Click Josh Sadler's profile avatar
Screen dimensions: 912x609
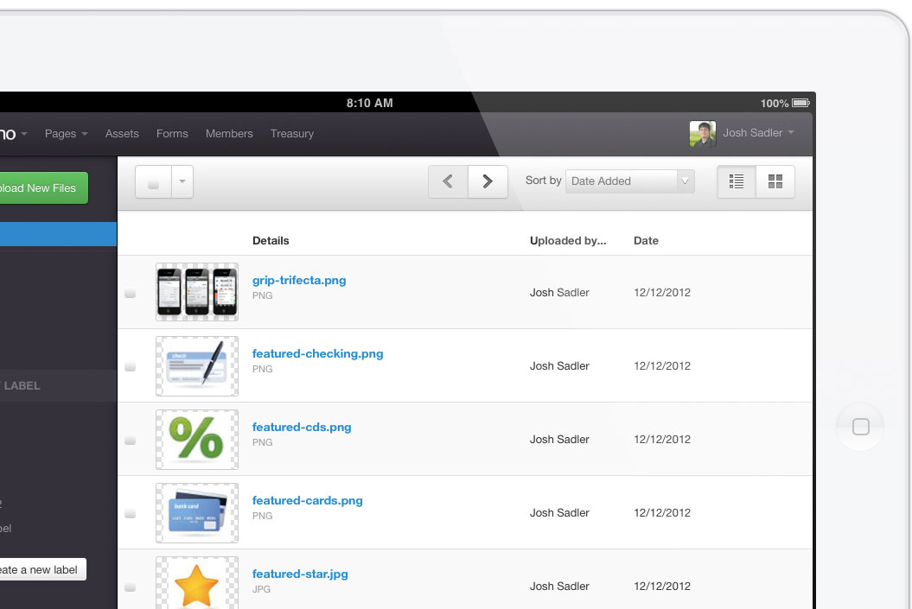coord(702,134)
